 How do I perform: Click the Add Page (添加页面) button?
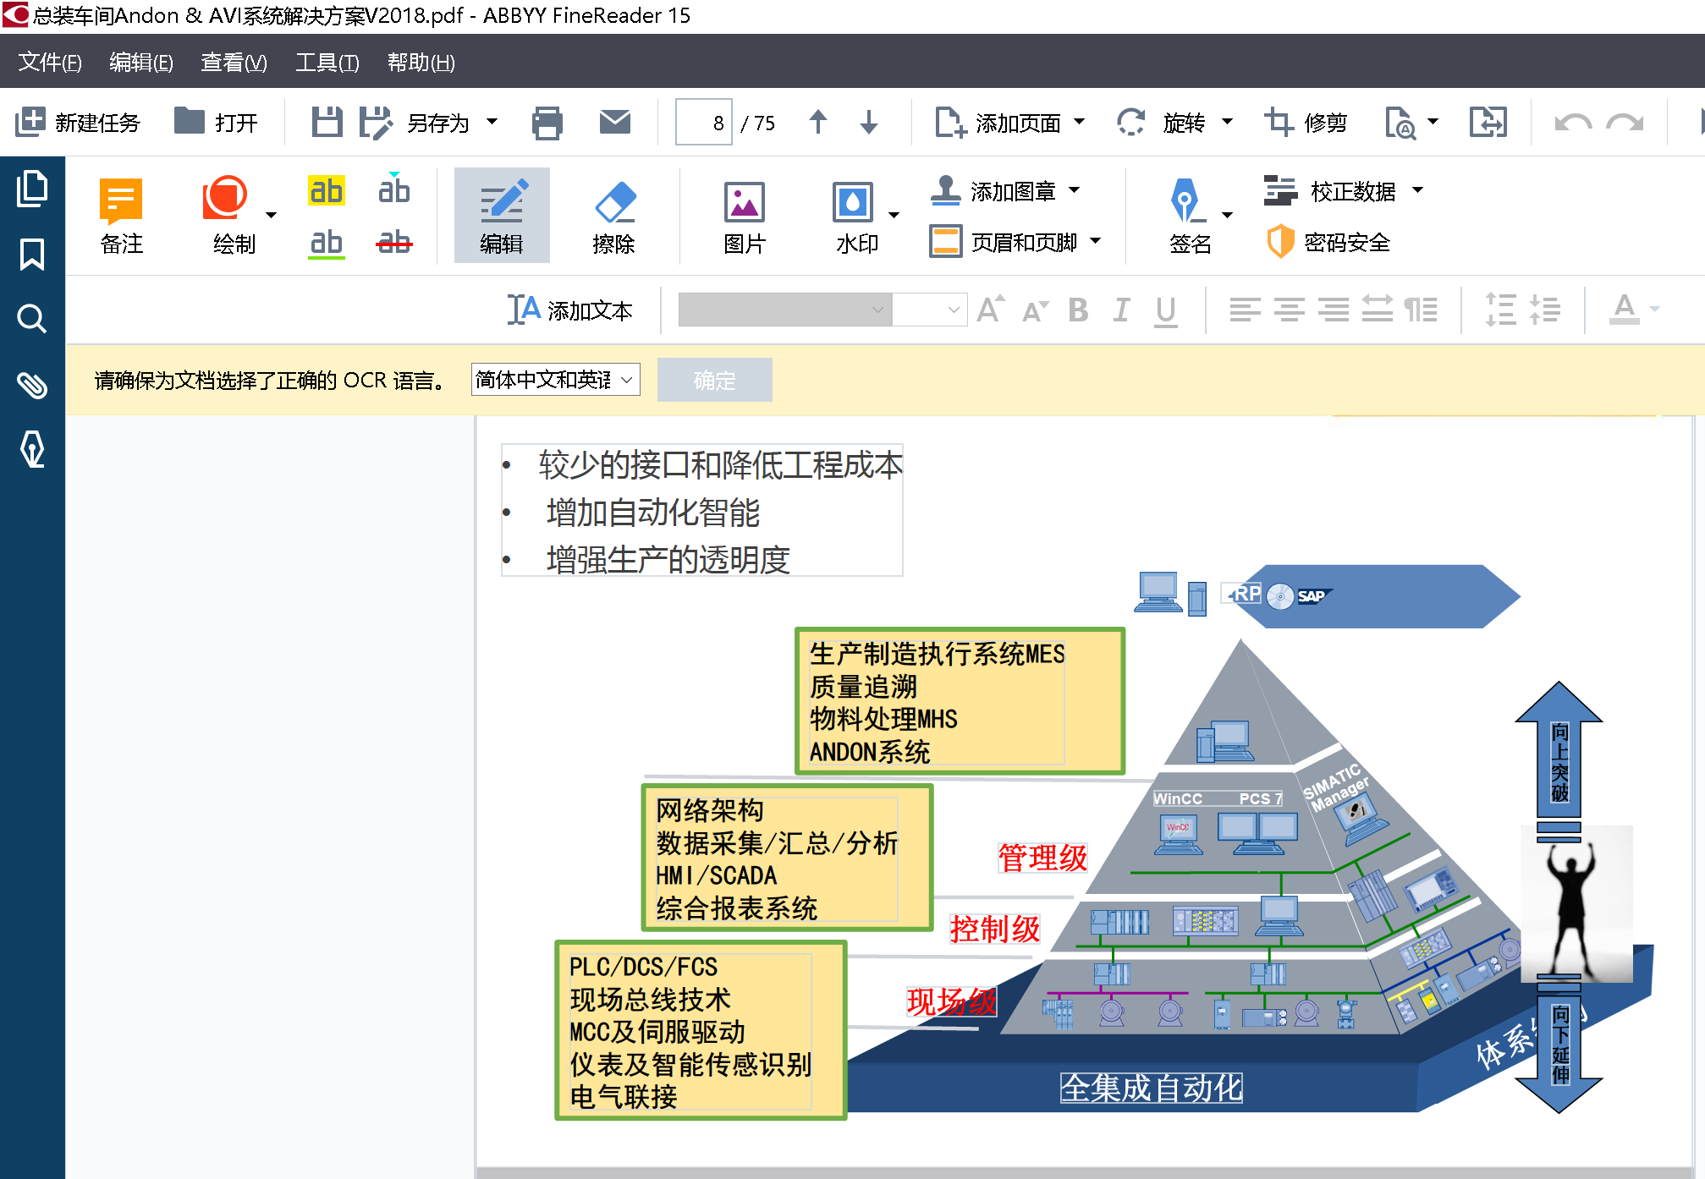click(998, 123)
